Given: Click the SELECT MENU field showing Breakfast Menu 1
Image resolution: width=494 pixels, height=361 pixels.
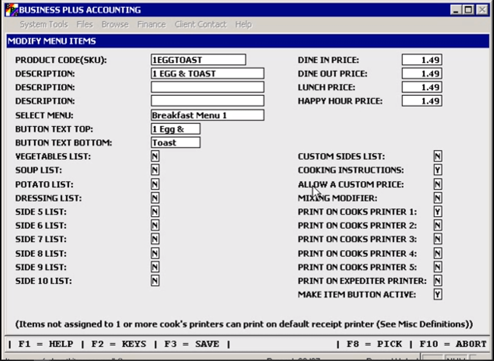Looking at the screenshot, I should click(207, 115).
